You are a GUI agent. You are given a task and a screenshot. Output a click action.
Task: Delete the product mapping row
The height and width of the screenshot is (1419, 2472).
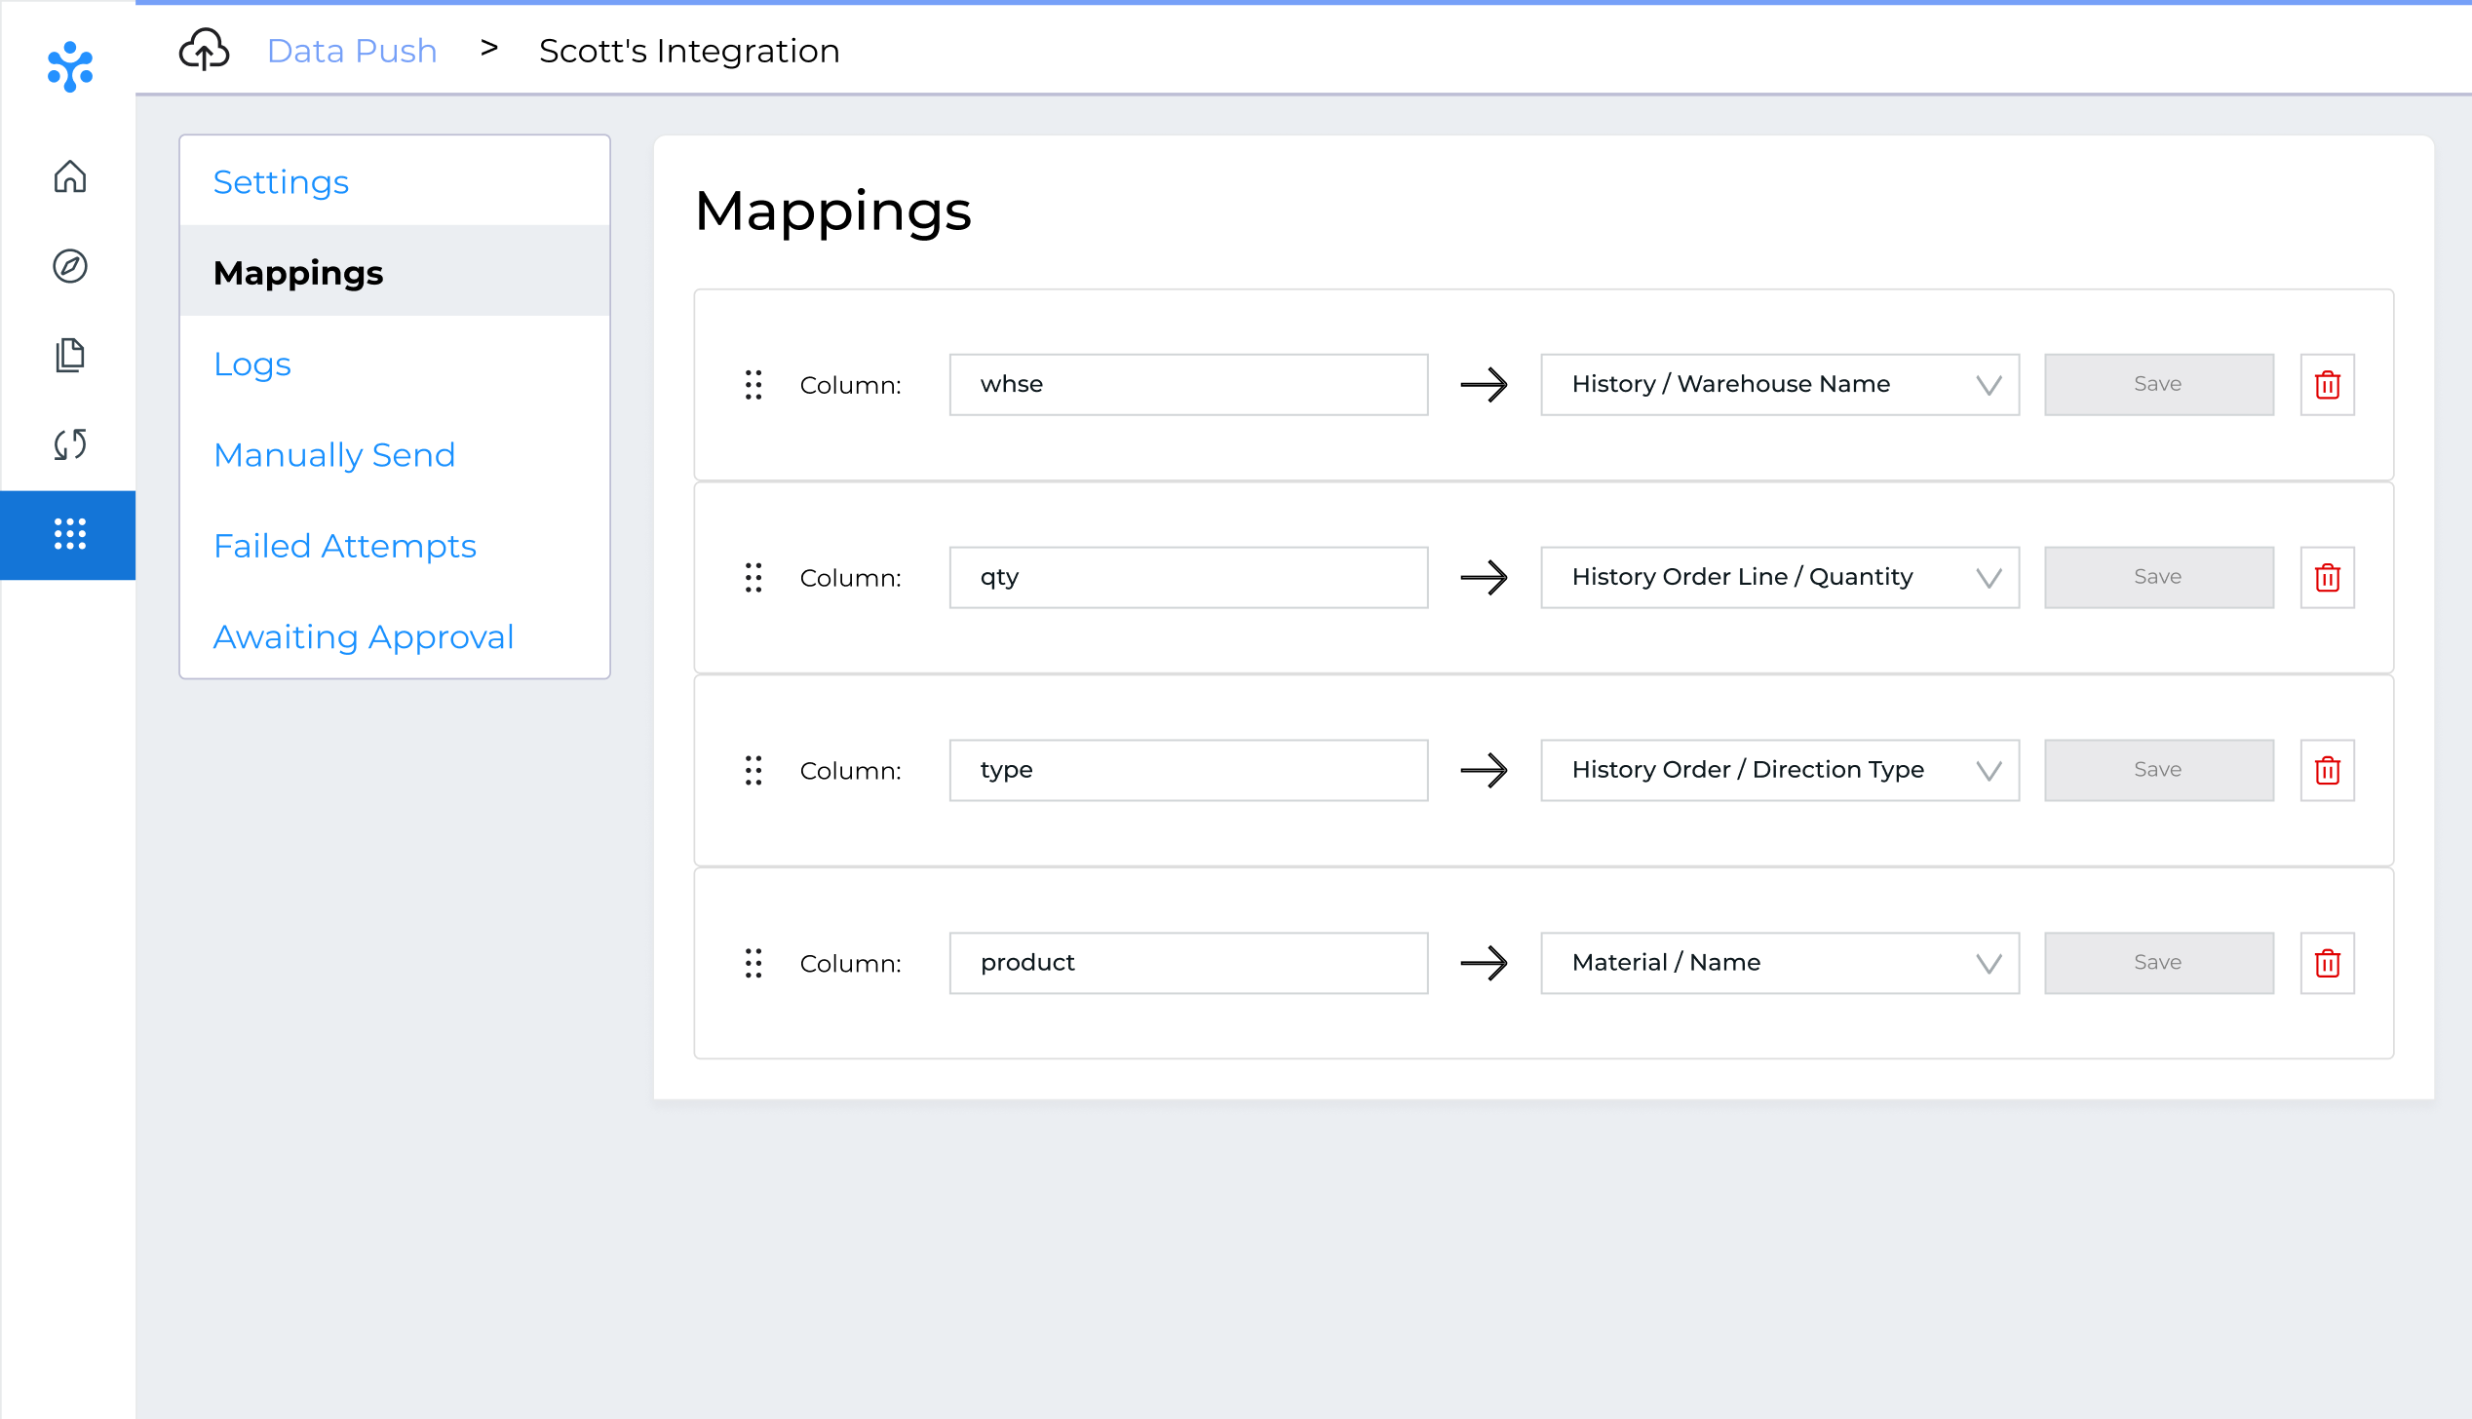2328,963
